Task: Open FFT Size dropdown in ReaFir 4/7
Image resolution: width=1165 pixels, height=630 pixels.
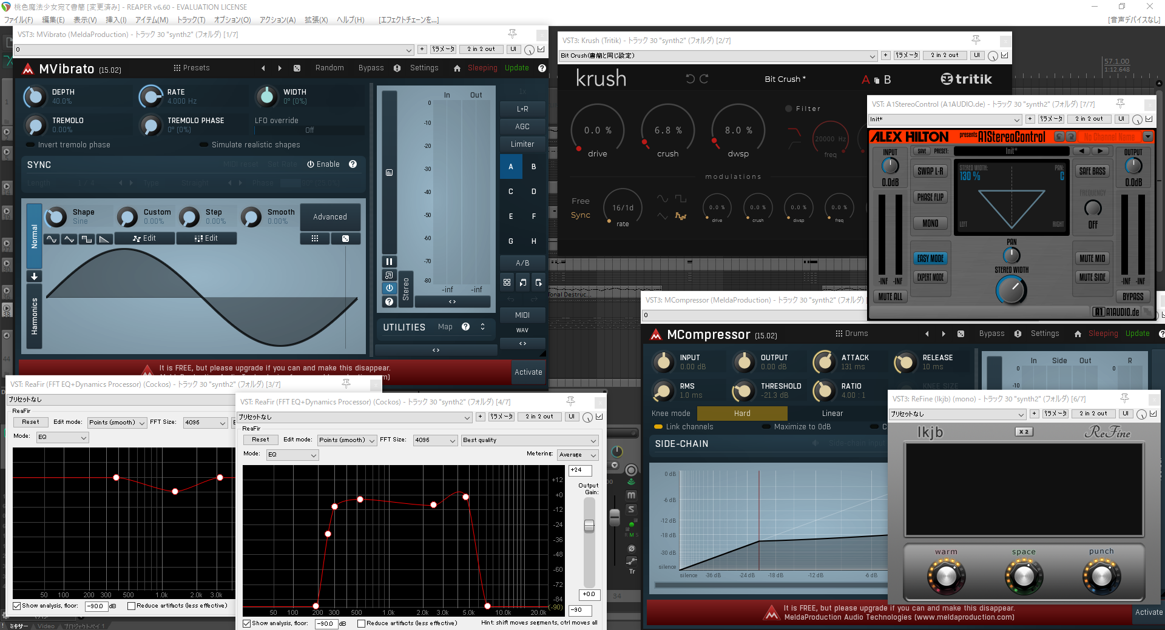Action: coord(435,440)
